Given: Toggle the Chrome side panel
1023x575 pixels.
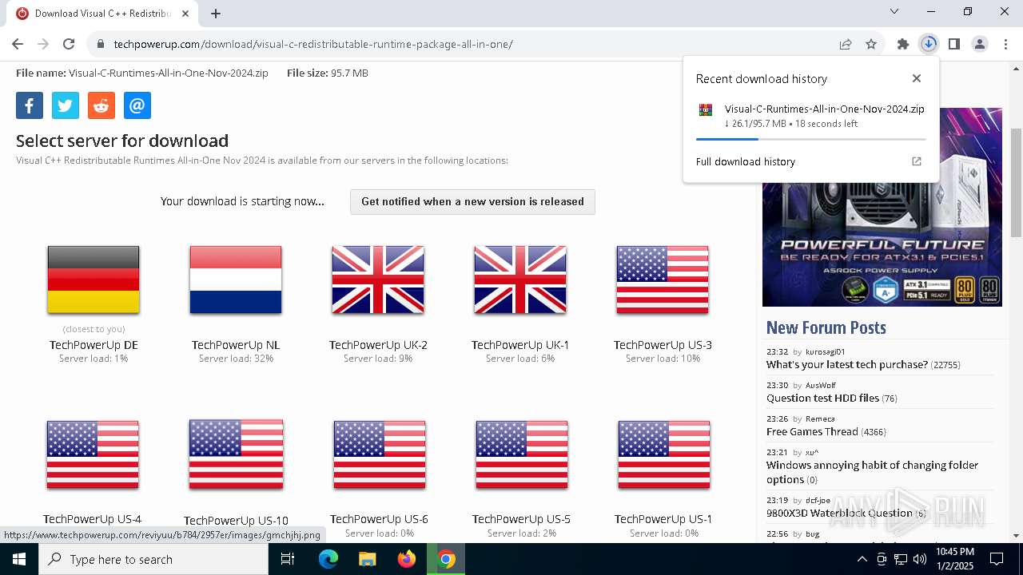Looking at the screenshot, I should pyautogui.click(x=954, y=44).
